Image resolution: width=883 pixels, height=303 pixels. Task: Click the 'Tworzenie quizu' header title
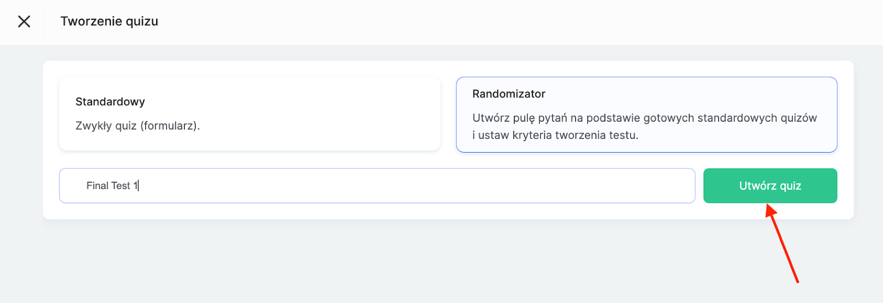click(109, 21)
